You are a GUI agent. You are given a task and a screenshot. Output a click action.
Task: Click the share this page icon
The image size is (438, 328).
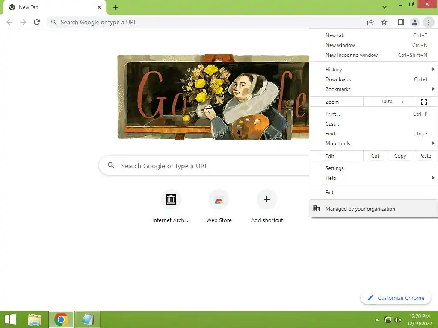370,22
